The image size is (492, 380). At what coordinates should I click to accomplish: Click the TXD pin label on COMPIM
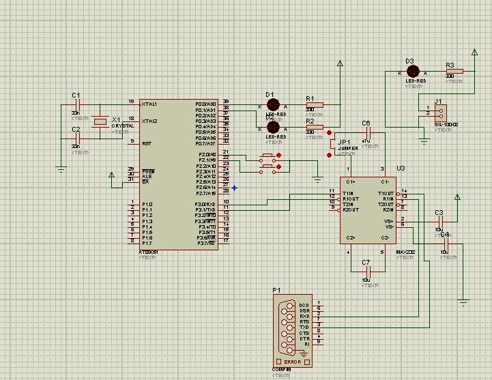tap(304, 327)
